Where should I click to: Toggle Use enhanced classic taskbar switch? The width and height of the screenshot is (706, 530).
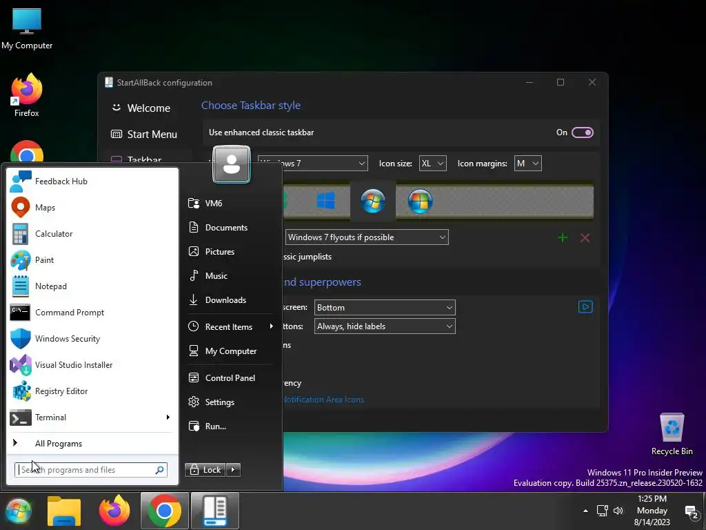(582, 132)
